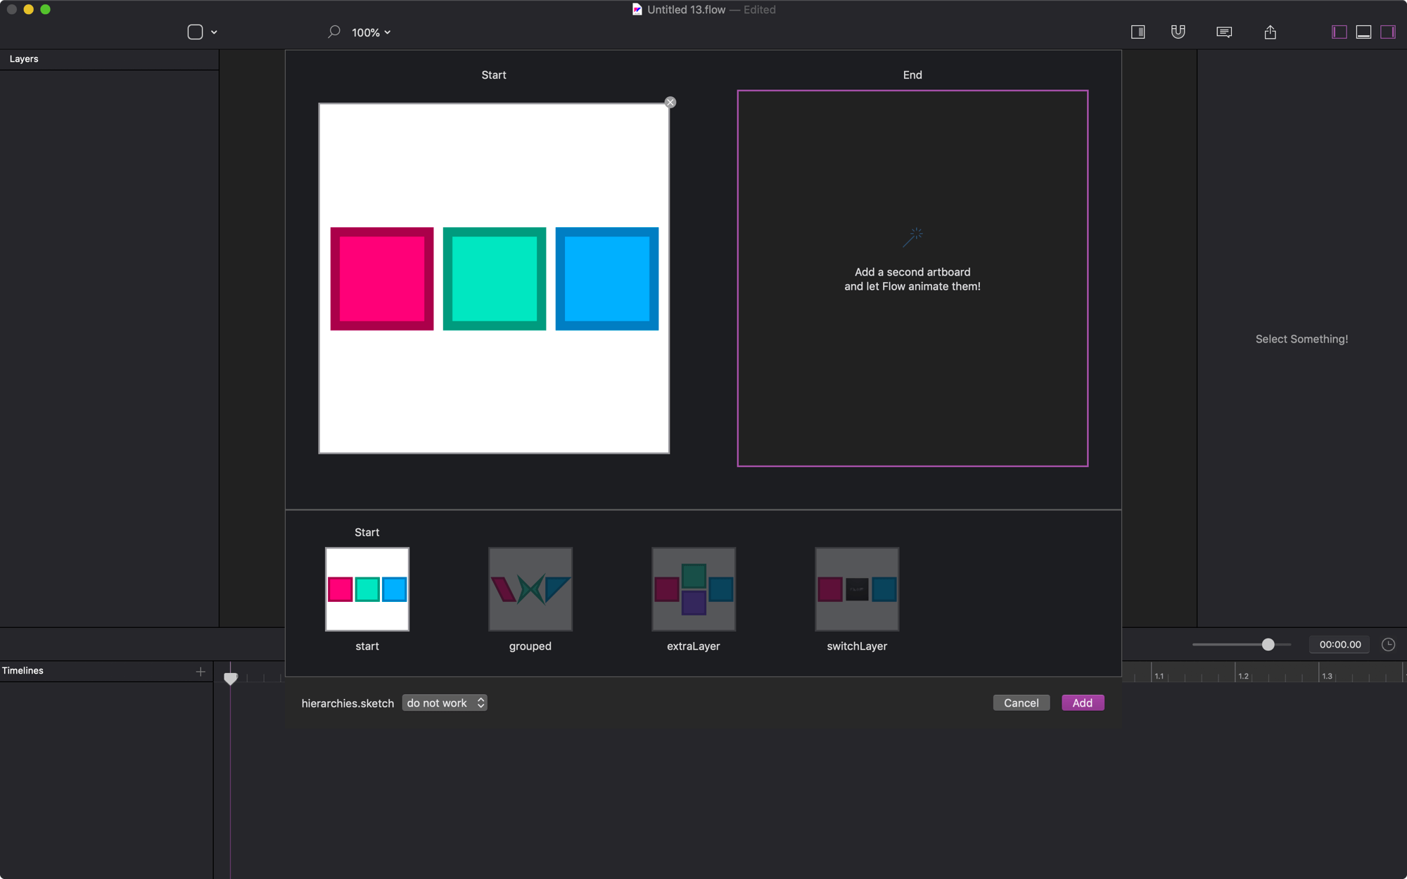Click the clock icon beside time field

click(x=1388, y=644)
